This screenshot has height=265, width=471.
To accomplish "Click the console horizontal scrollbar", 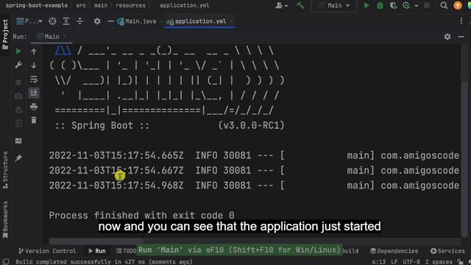I will pos(96,241).
